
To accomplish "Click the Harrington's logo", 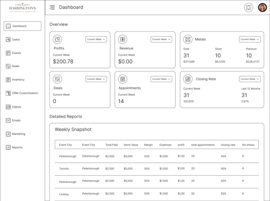I will pos(22,8).
